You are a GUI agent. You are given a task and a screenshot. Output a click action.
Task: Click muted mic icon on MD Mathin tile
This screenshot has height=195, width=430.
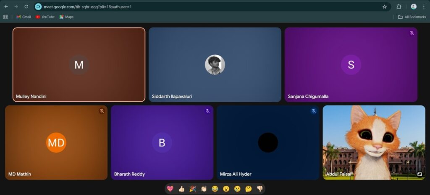coord(102,111)
